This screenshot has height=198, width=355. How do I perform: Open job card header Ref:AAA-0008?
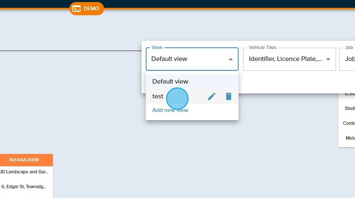[24, 160]
